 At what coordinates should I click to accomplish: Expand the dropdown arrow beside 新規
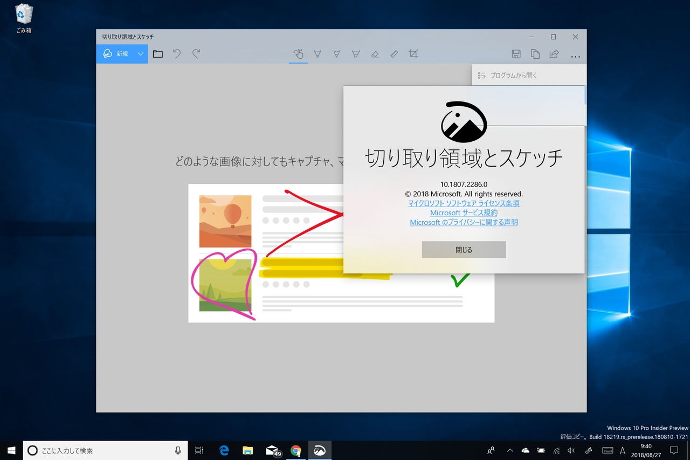[x=140, y=54]
